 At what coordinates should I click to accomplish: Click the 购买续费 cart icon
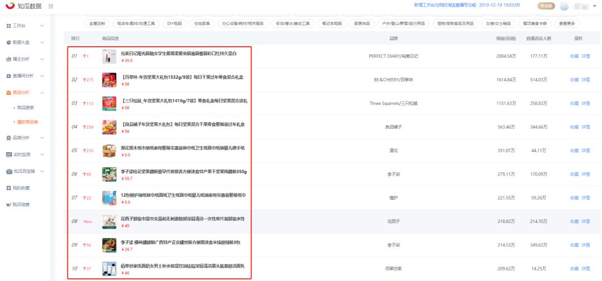pyautogui.click(x=8, y=205)
